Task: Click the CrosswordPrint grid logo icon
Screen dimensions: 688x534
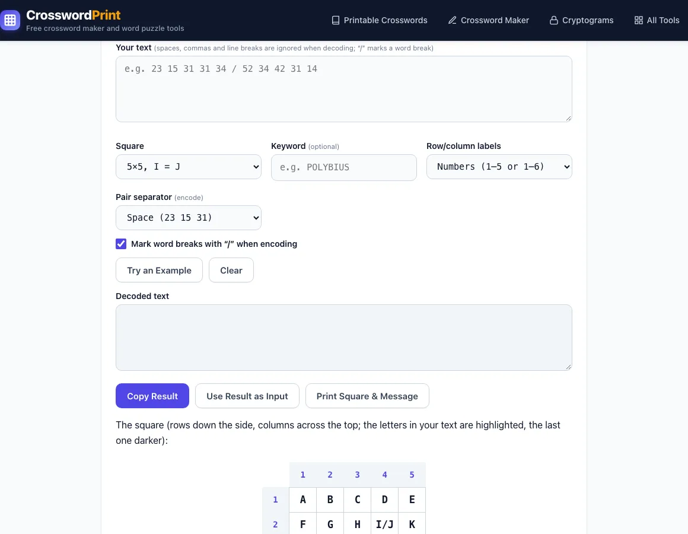Action: 10,20
